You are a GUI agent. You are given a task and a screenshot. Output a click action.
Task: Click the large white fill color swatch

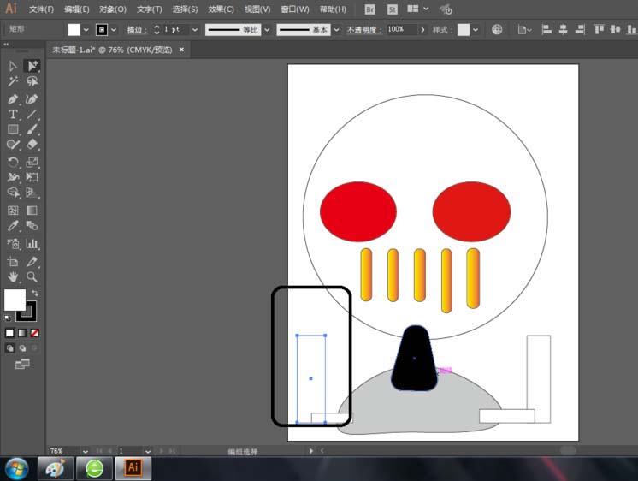pyautogui.click(x=15, y=300)
